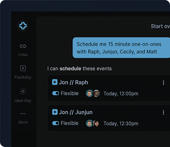
Task: Select the Ideal Day sun icon
Action: (23, 91)
